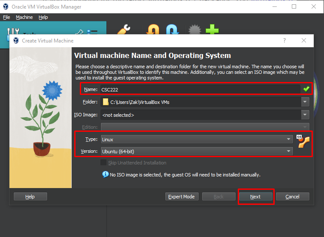Click the Tools icon in the left panel
Viewport: 324px width, 237px height.
pos(15,33)
